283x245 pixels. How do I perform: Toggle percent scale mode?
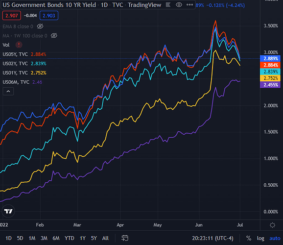[249, 238]
